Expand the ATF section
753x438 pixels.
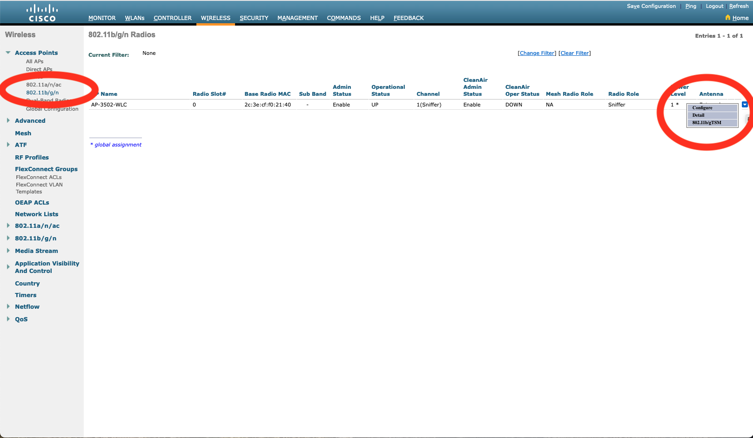[8, 145]
